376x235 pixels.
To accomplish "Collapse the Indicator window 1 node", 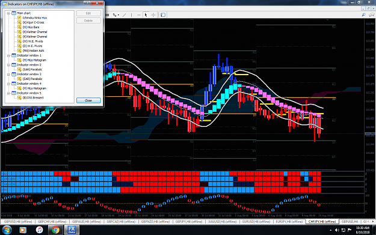I will coord(8,55).
